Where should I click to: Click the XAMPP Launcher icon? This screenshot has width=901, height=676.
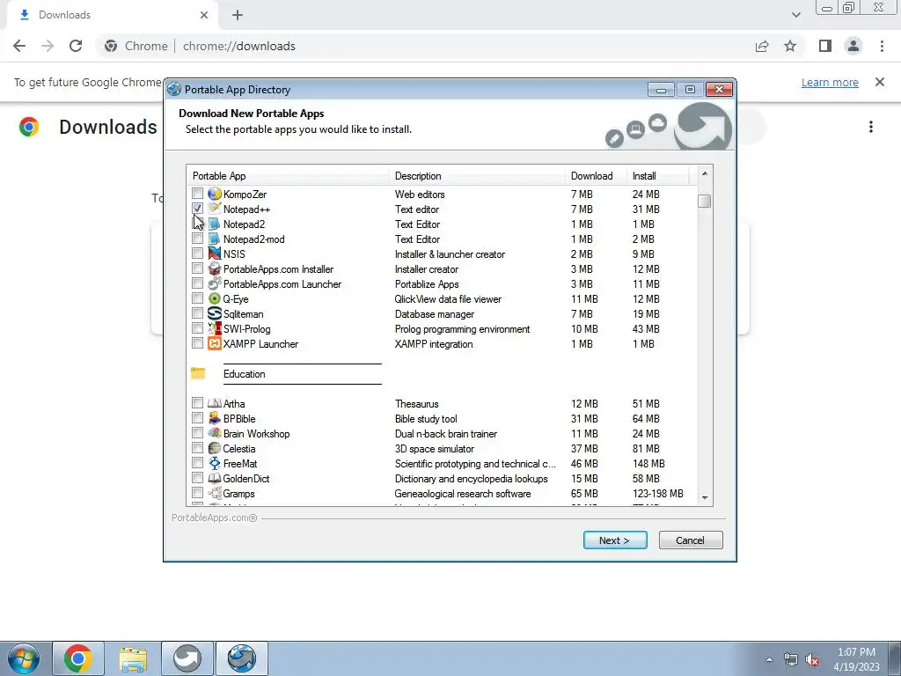tap(215, 343)
